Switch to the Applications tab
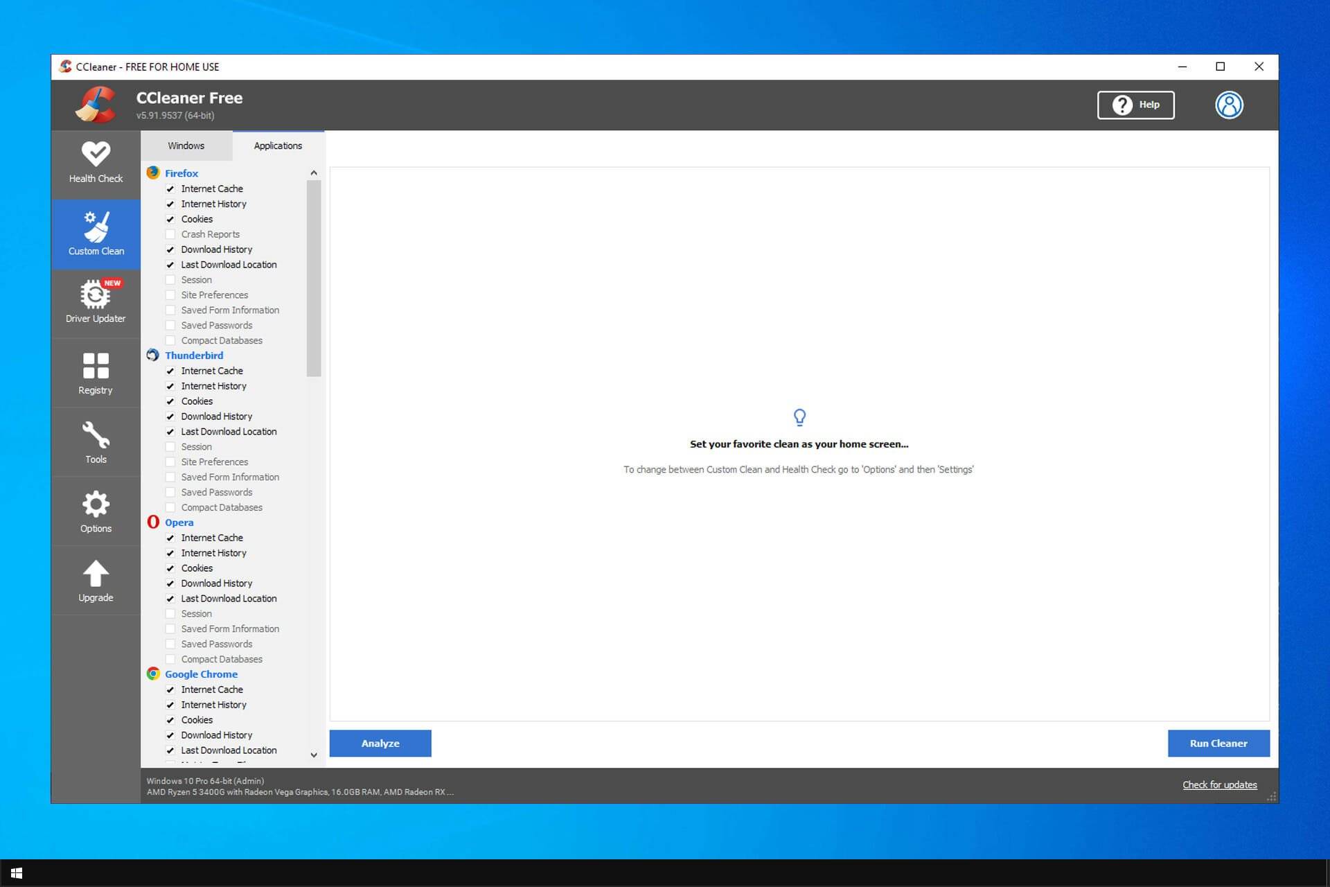This screenshot has width=1330, height=887. [278, 146]
